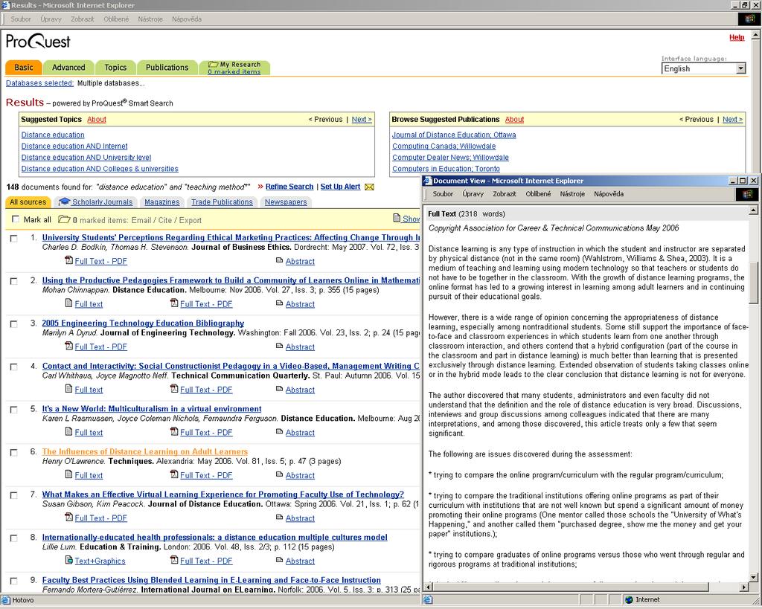Click the Scholarly Journals graduation cap icon
This screenshot has width=762, height=609.
click(64, 202)
